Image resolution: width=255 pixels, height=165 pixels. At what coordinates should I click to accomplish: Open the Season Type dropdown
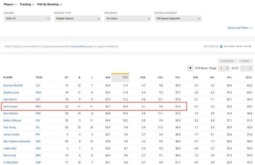[x=78, y=18]
